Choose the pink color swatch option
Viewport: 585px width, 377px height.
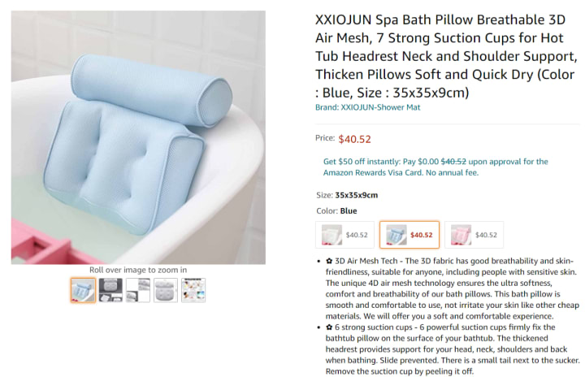[474, 235]
